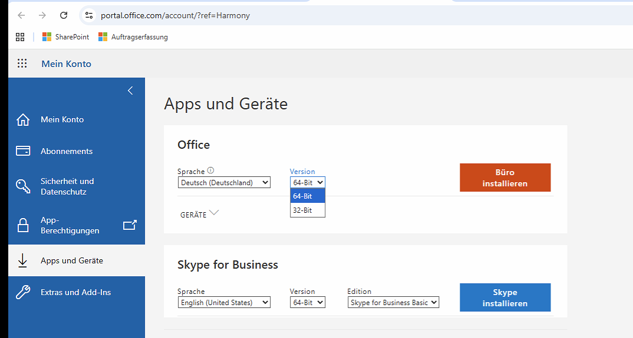Open the browser apps grid in bookmarks bar
Screen dimensions: 633x338
(20, 37)
